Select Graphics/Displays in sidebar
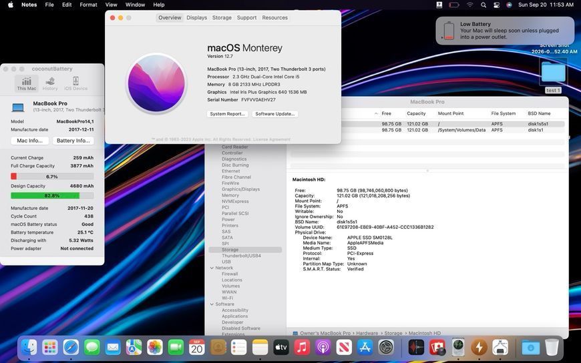Screen dimensions: 581x363 240,189
